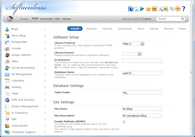
Task: Click the Portals/CMS category icon
Action: pos(7,42)
